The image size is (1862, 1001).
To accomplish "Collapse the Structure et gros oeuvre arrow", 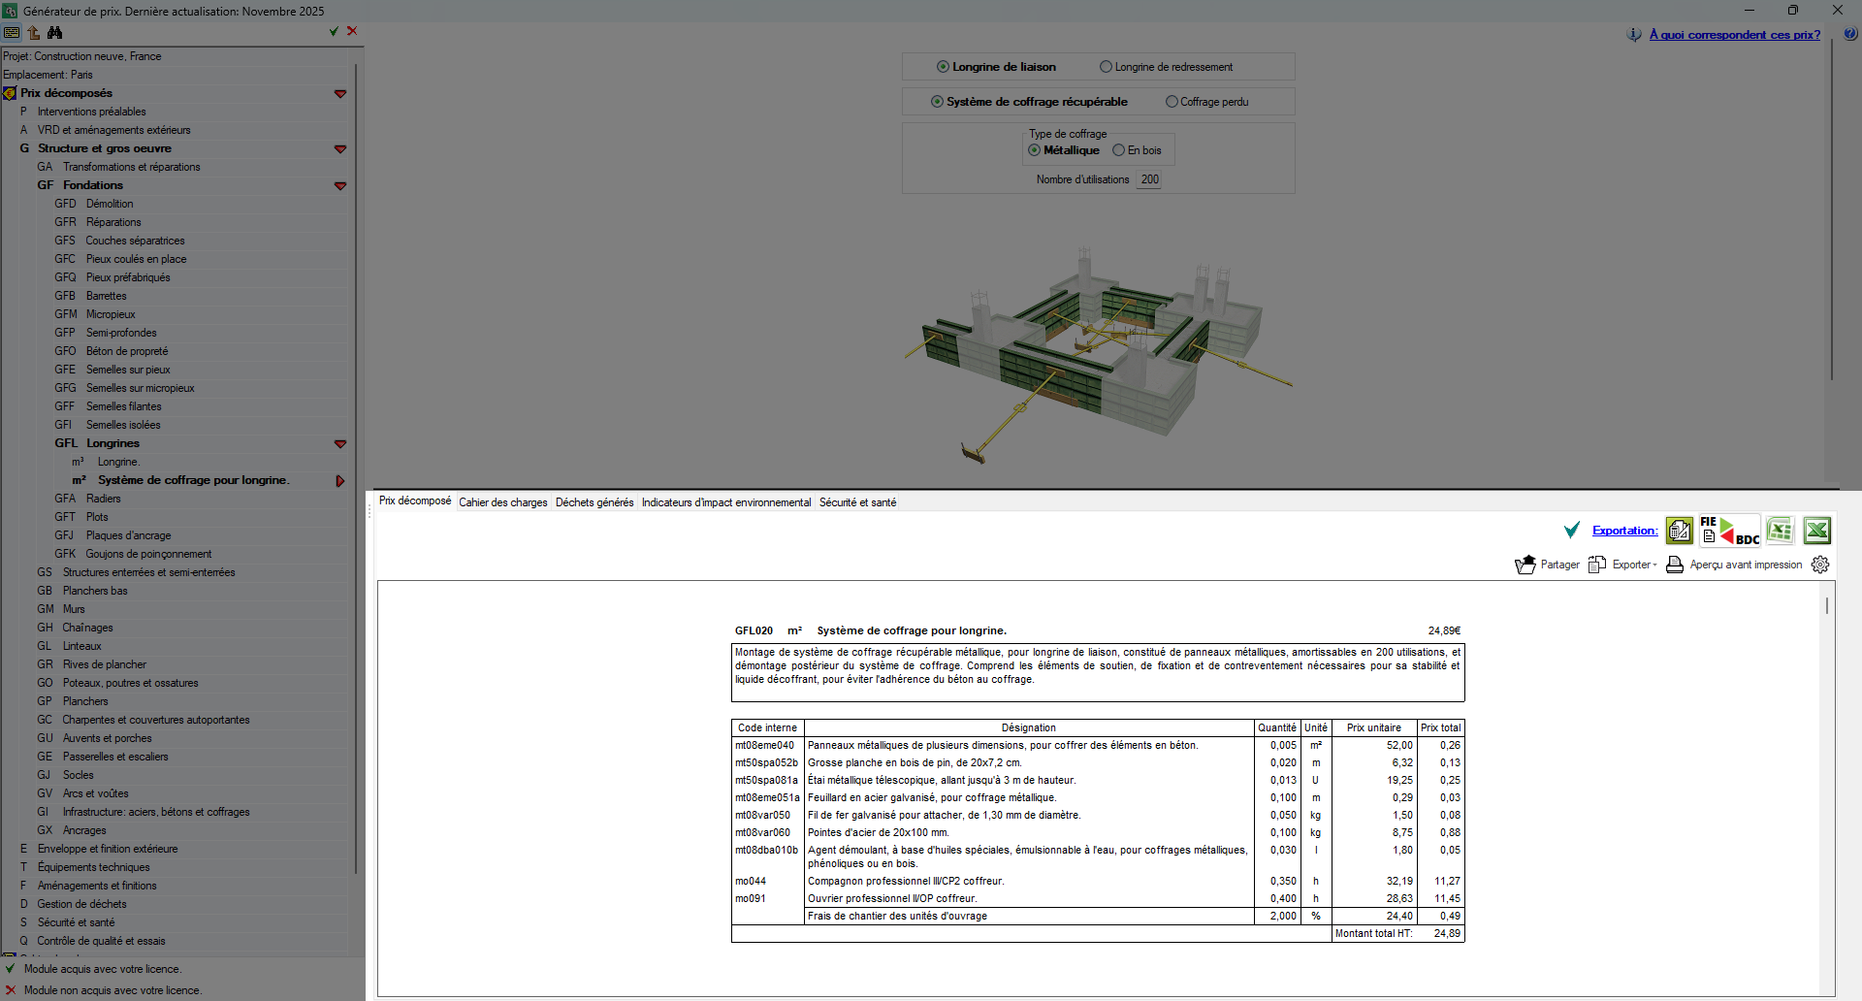I will click(340, 149).
